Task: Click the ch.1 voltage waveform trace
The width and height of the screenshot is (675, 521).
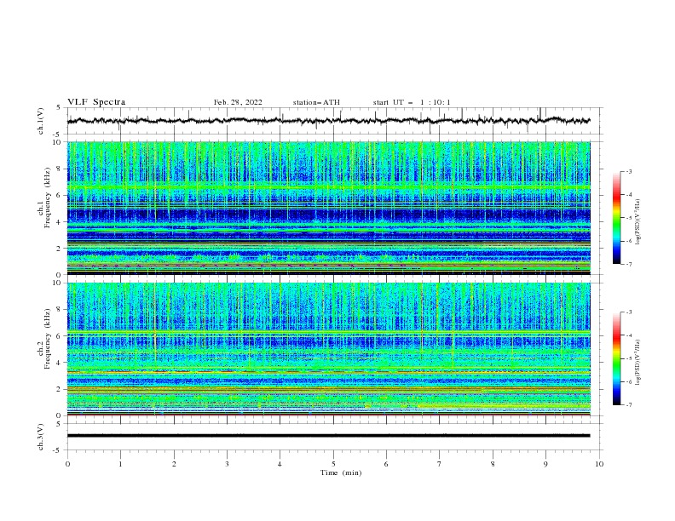Action: click(328, 121)
